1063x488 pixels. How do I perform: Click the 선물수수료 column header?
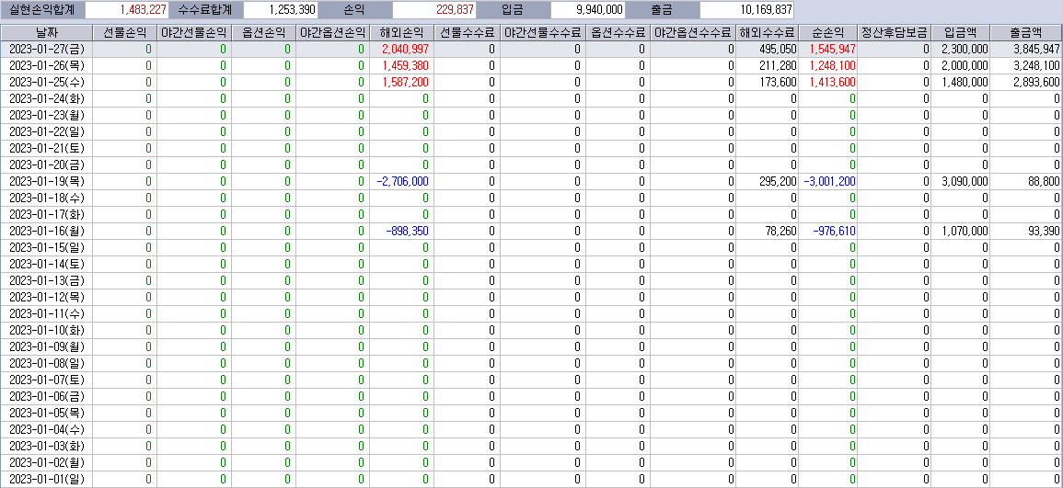[x=468, y=32]
